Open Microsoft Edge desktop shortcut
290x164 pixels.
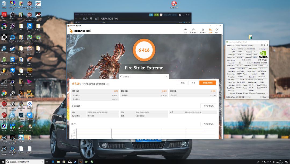(x=30, y=27)
